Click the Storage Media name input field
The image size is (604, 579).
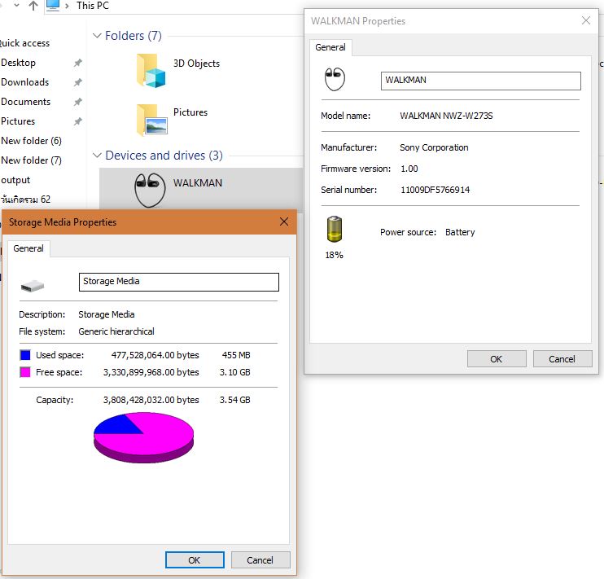pyautogui.click(x=179, y=283)
